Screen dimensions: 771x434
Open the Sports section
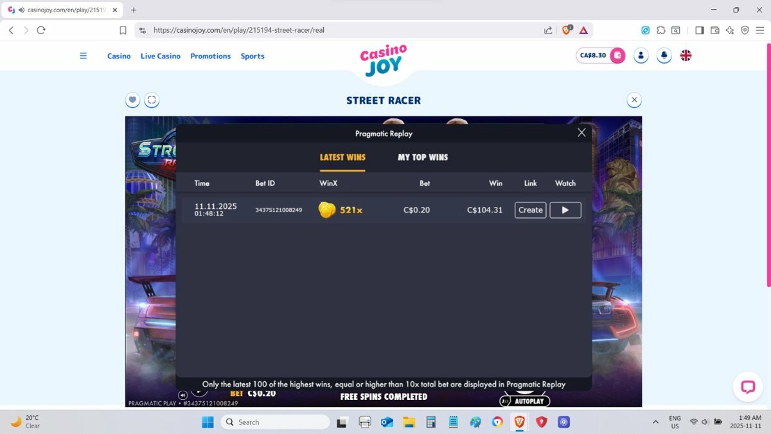coord(253,56)
